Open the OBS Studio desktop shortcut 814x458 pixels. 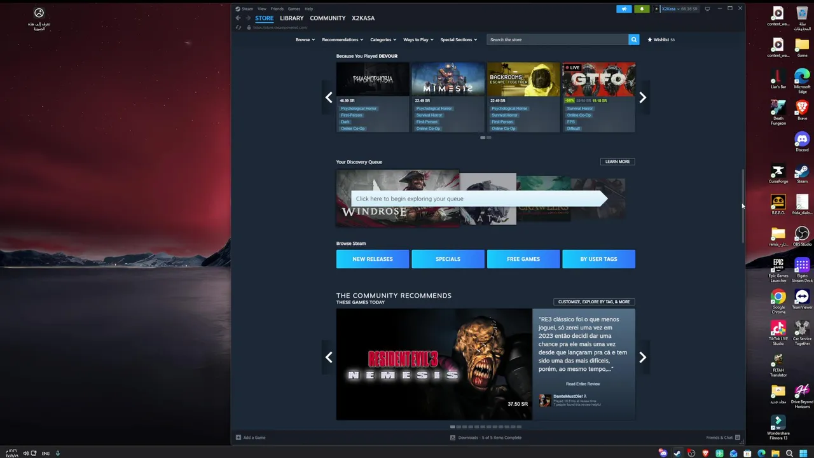[802, 236]
